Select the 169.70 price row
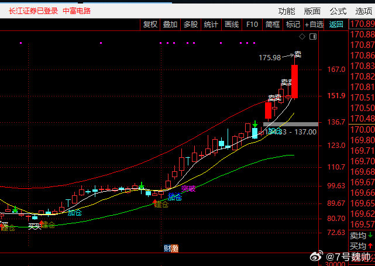The width and height of the screenshot is (375, 266). click(x=362, y=161)
